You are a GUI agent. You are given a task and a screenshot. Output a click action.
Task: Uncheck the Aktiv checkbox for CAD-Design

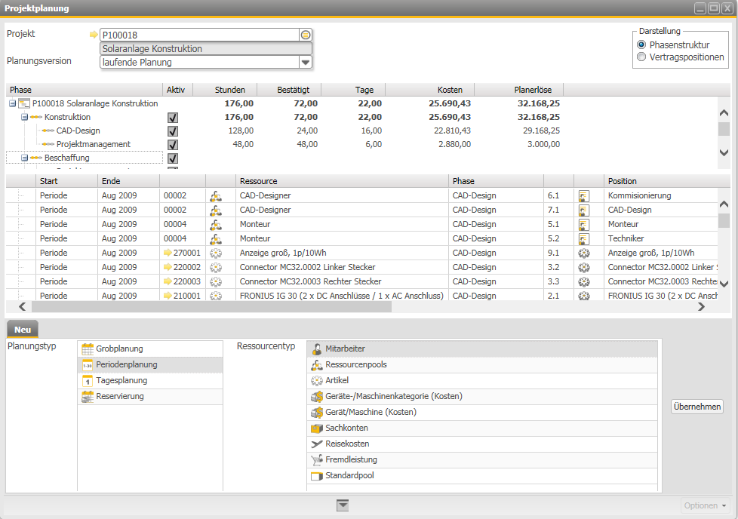[x=174, y=131]
